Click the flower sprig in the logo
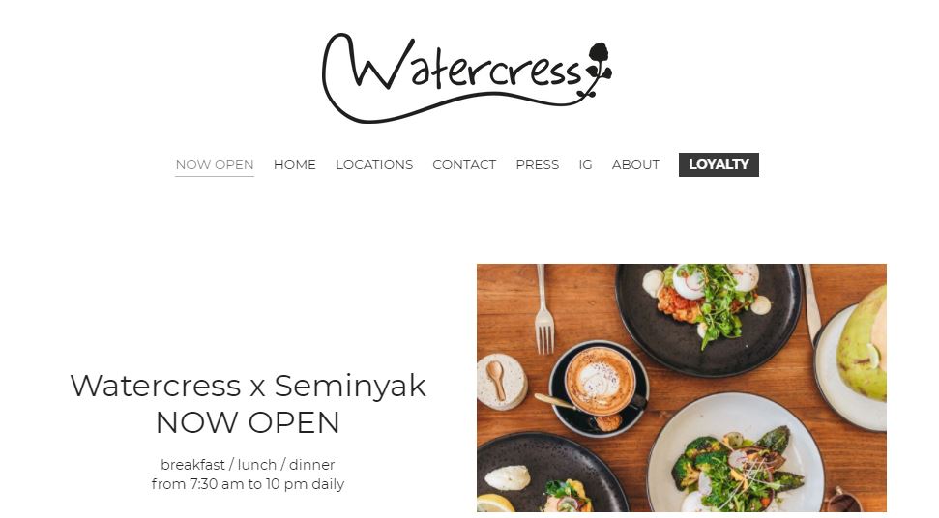 [x=597, y=69]
